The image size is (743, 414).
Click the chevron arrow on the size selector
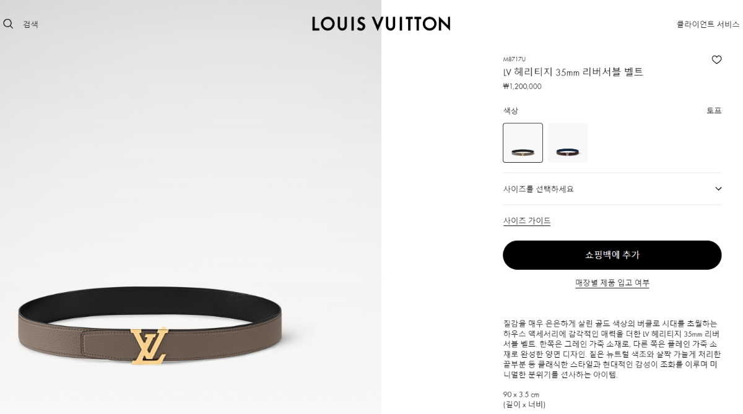pos(718,189)
